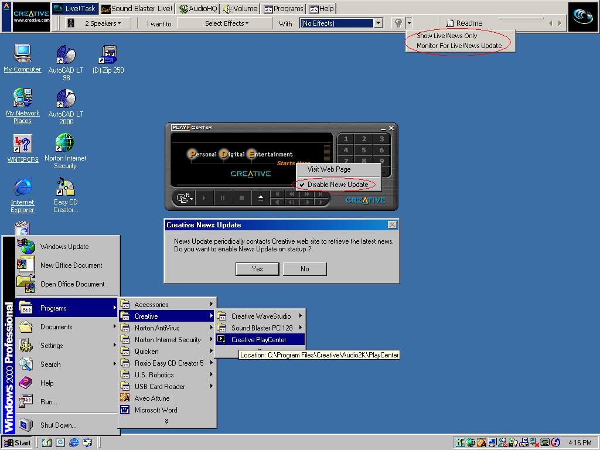Select New Office Document in Start menu
Screen dimensions: 600x450
[x=67, y=265]
